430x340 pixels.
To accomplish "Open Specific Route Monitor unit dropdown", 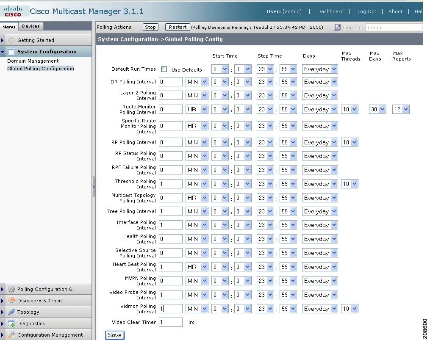I will point(197,126).
